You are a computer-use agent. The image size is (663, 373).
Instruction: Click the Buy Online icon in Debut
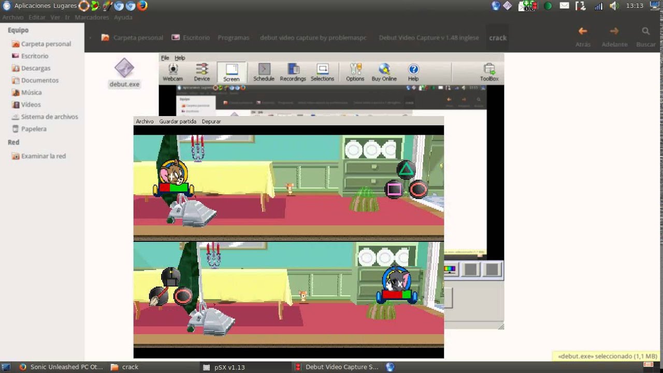coord(384,73)
